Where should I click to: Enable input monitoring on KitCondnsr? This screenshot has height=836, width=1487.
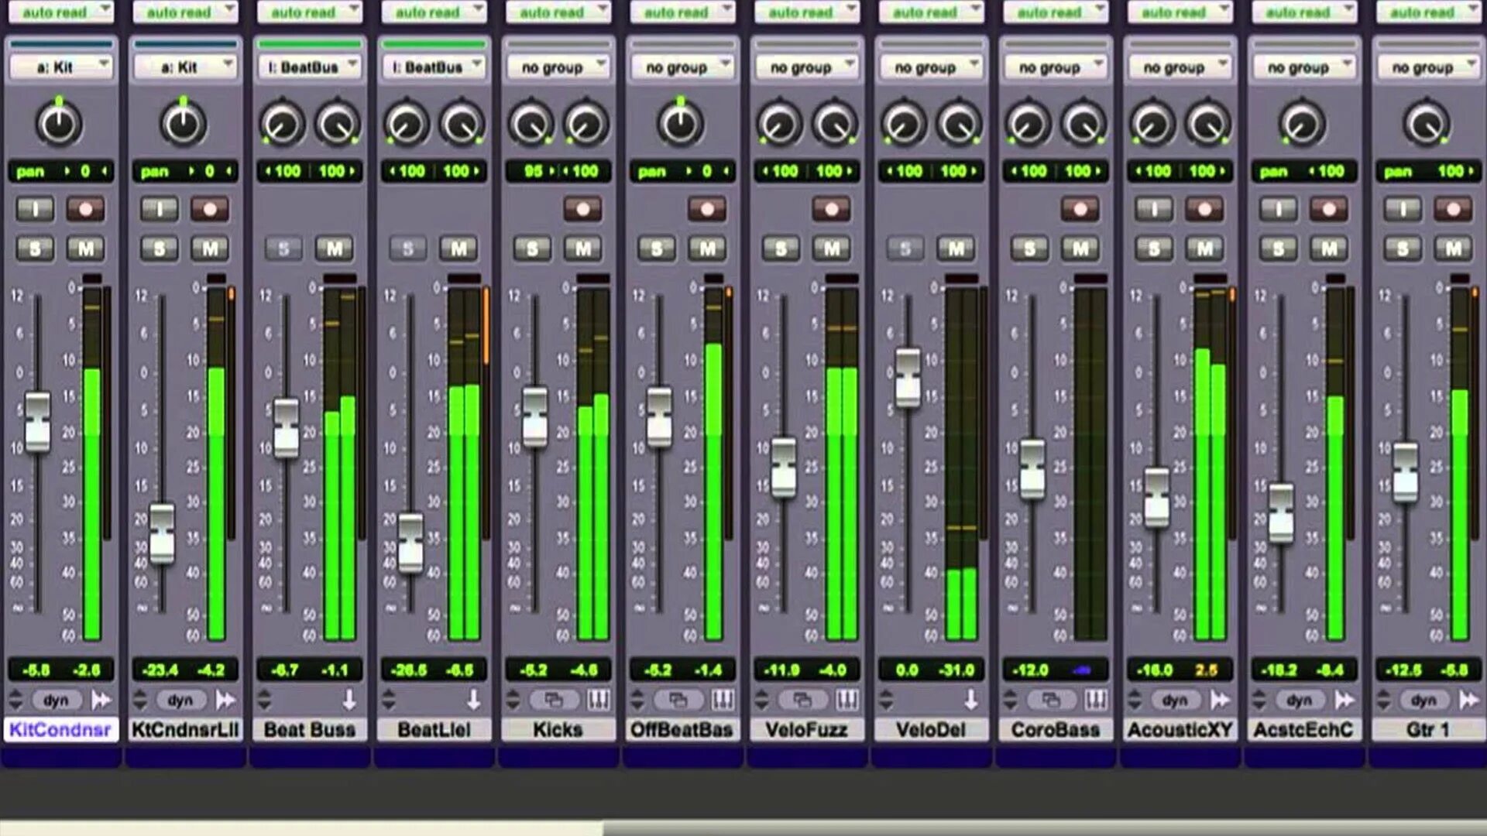(x=35, y=209)
